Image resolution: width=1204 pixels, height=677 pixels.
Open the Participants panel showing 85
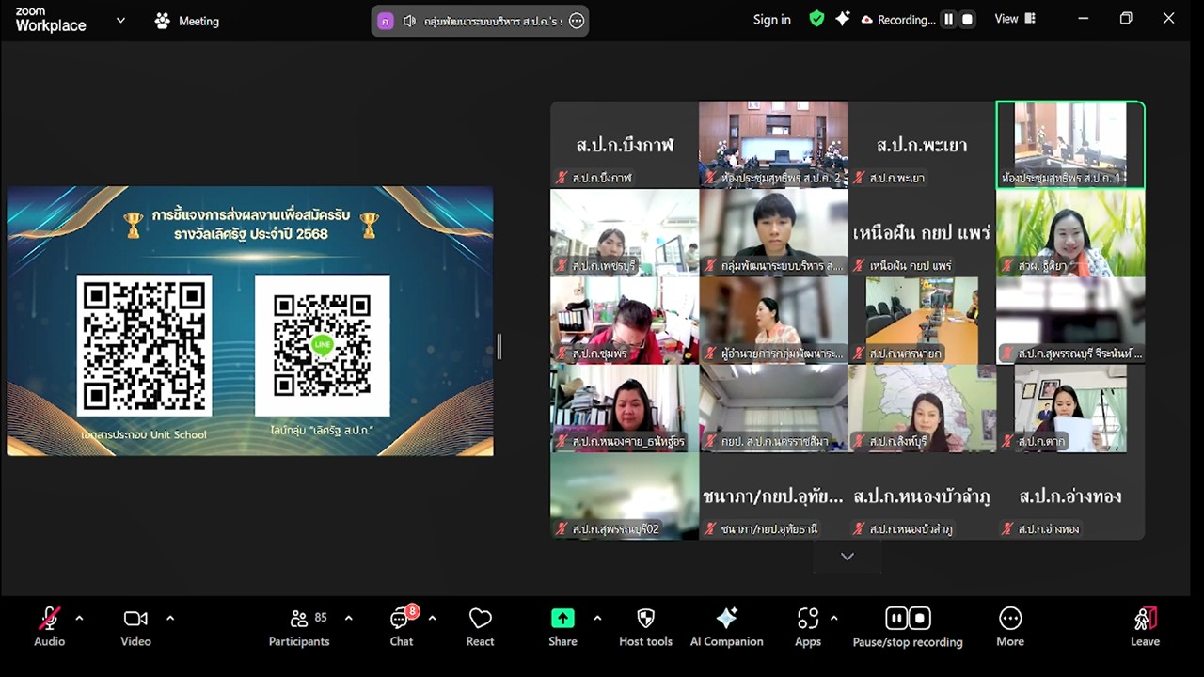(299, 626)
